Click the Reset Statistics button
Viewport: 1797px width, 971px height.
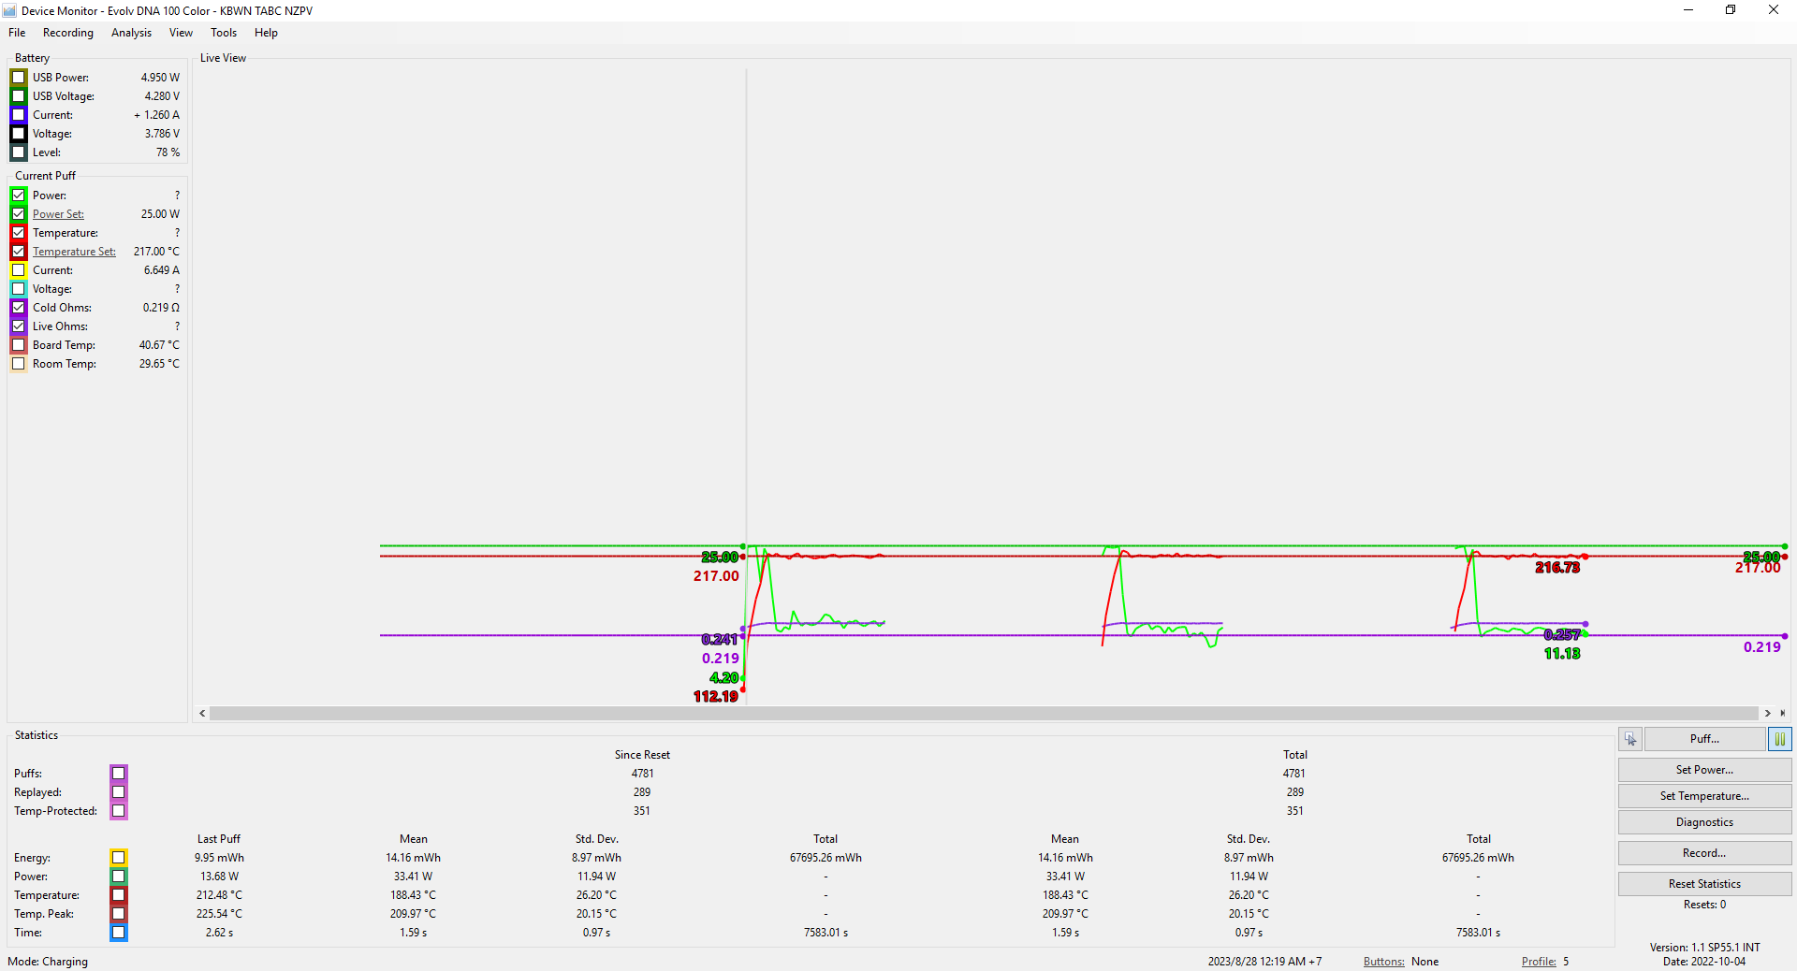1703,884
